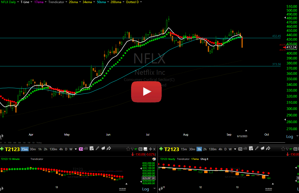This screenshot has width=299, height=193.
Task: Toggle RT real-time data in the right panel
Action: click(x=291, y=149)
